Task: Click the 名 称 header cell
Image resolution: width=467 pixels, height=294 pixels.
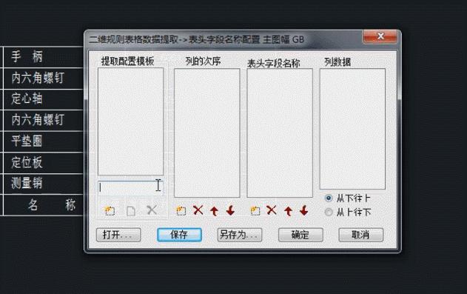Action: coord(43,205)
